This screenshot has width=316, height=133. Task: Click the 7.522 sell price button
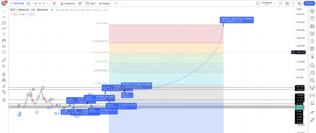[x=14, y=14]
